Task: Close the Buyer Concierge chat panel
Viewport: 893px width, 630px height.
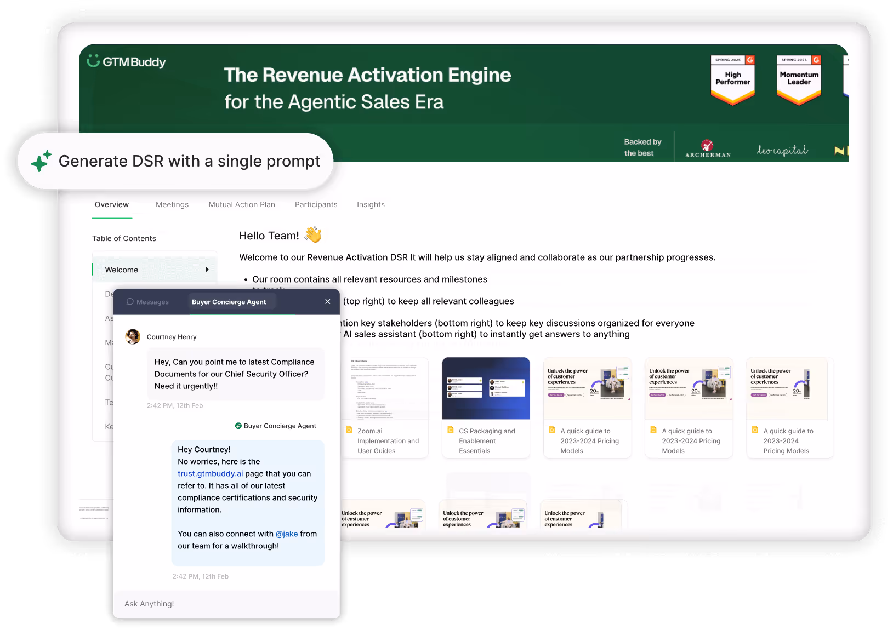Action: 328,302
